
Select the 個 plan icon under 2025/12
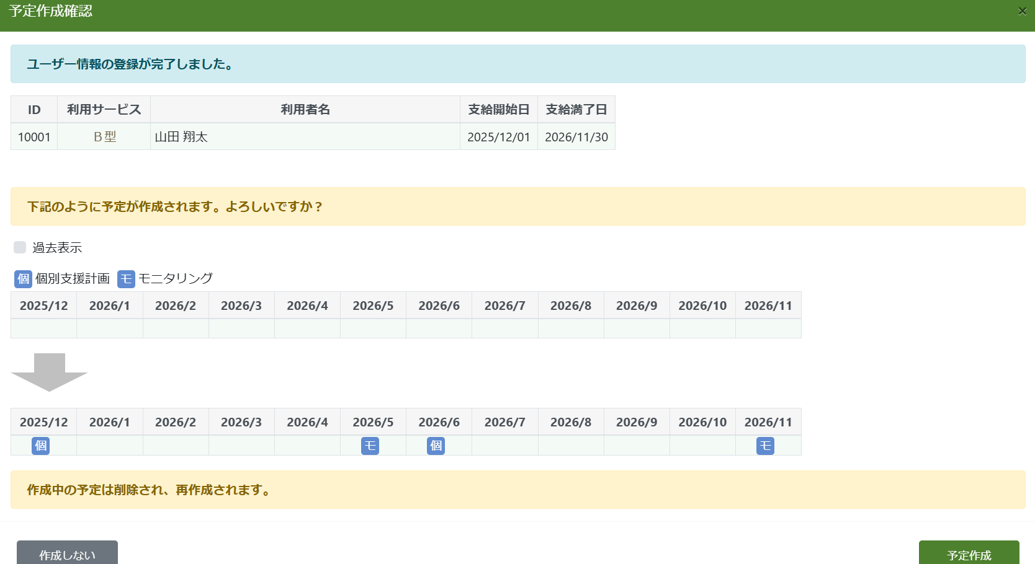click(x=41, y=446)
